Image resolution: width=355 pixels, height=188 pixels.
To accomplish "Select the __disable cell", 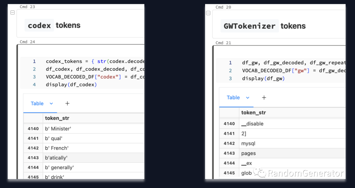I will 292,124.
